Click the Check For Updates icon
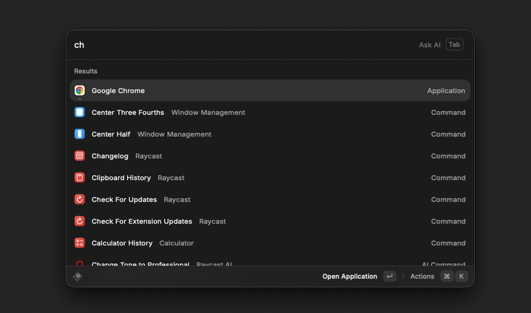 [x=80, y=199]
